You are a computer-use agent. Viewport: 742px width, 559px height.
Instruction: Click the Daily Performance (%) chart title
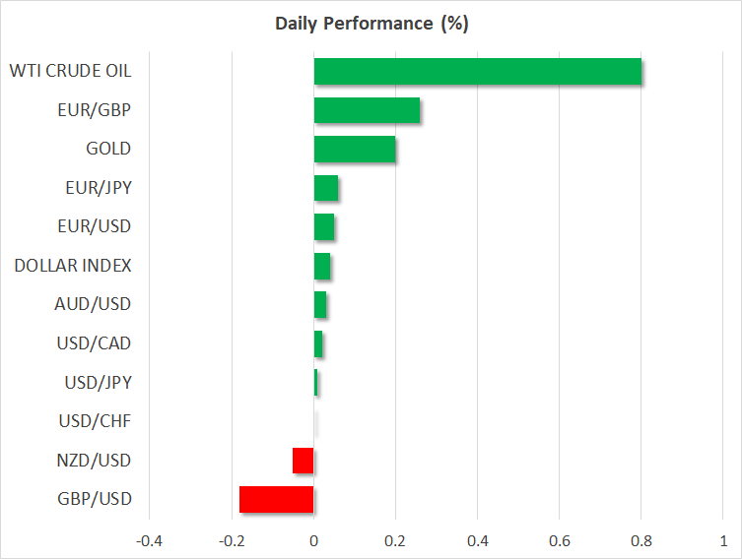point(371,25)
